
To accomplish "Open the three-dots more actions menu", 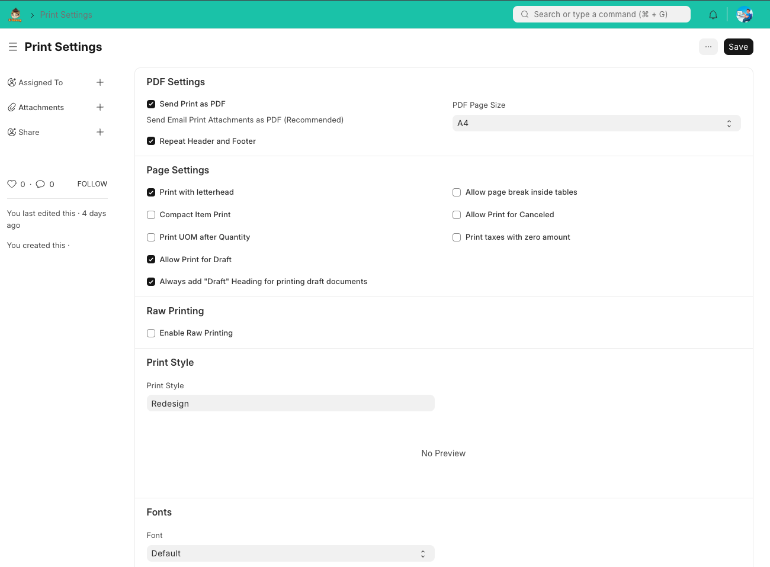I will tap(708, 47).
